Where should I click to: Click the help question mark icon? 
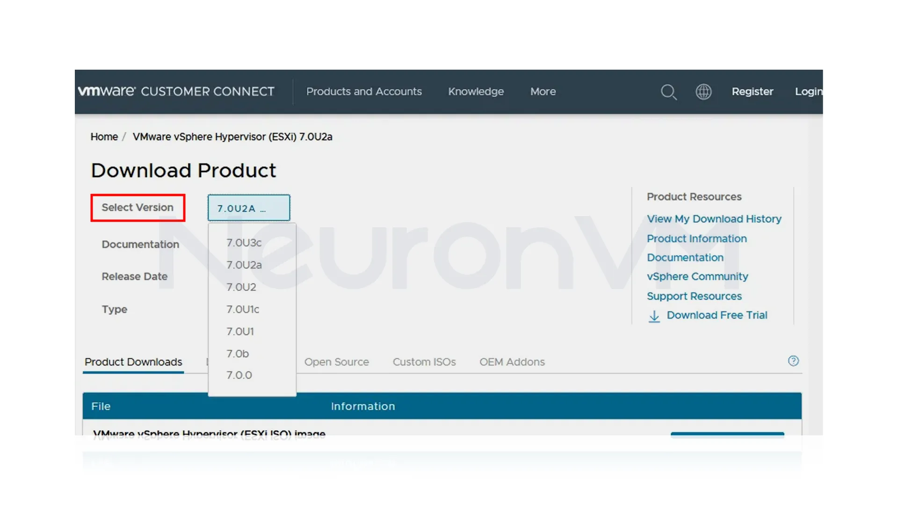pyautogui.click(x=793, y=361)
